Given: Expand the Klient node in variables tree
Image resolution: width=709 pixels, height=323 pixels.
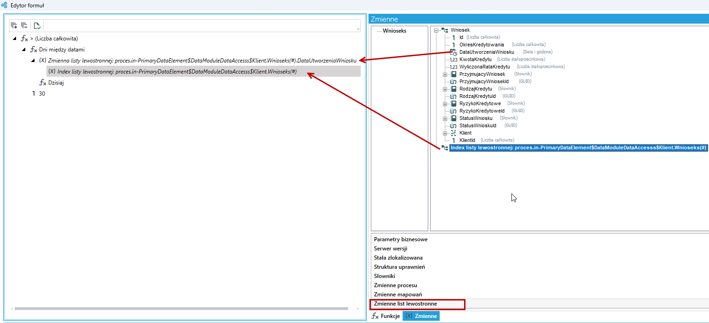Looking at the screenshot, I should (445, 133).
